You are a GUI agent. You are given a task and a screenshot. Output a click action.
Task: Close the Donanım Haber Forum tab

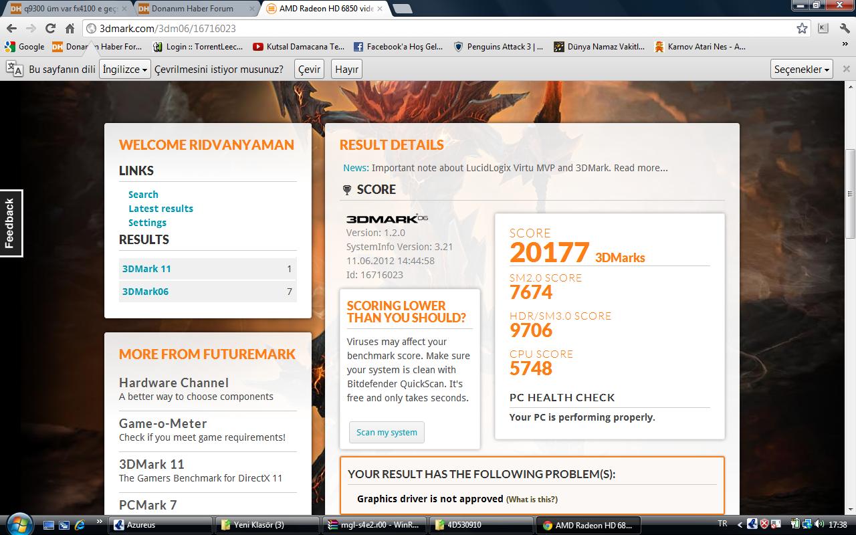(x=251, y=9)
